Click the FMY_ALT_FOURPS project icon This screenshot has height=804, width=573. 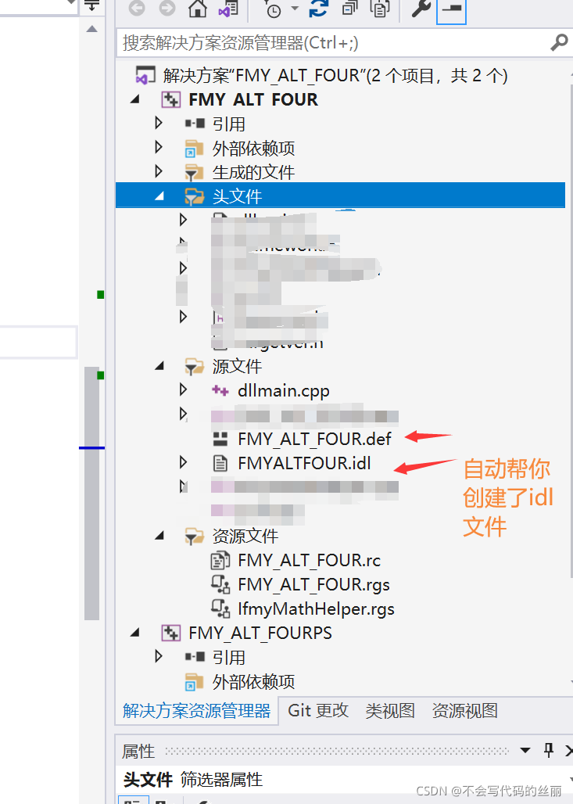point(170,633)
